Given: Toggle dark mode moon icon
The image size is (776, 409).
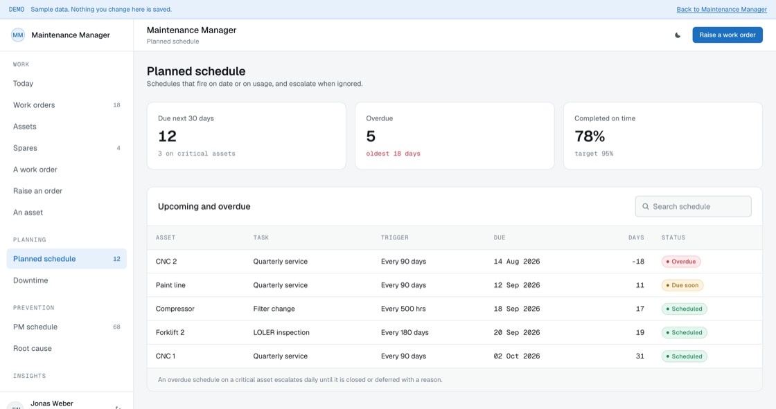Looking at the screenshot, I should coord(678,35).
